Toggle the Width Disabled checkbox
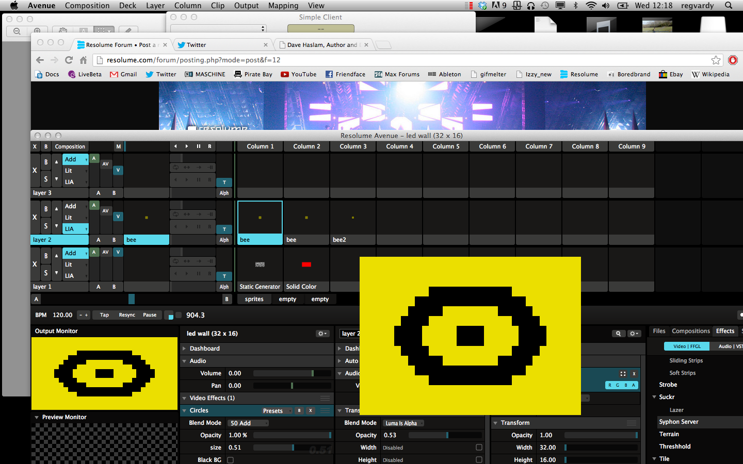This screenshot has width=743, height=464. (x=479, y=448)
